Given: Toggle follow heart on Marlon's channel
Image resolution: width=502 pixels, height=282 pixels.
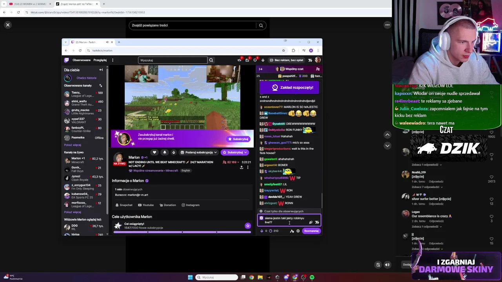Looking at the screenshot, I should 155,152.
